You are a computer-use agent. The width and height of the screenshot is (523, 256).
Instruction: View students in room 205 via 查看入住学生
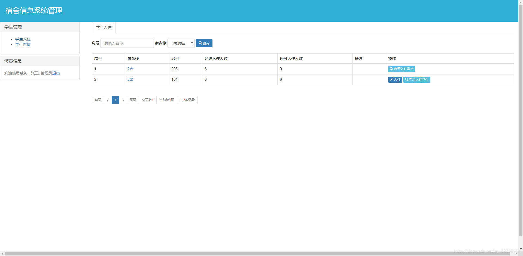tap(402, 69)
